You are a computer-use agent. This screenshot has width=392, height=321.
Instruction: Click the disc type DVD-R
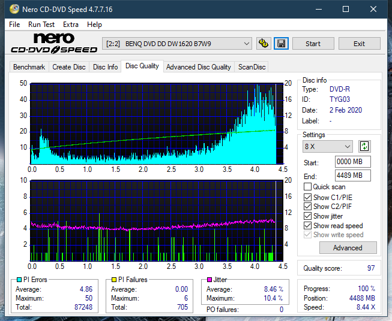pyautogui.click(x=340, y=89)
